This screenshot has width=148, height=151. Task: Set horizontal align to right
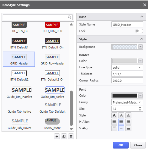coord(128,122)
